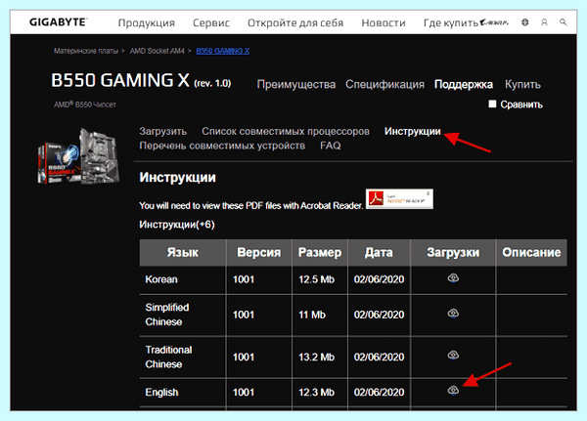Click version 1001 in the English row

click(x=244, y=393)
